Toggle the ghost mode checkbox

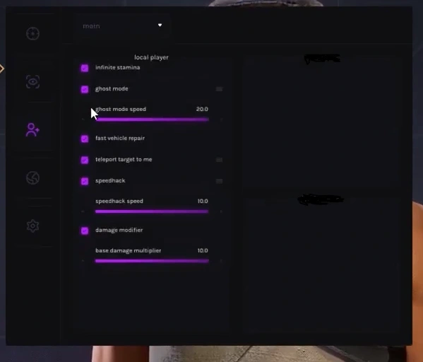click(85, 89)
